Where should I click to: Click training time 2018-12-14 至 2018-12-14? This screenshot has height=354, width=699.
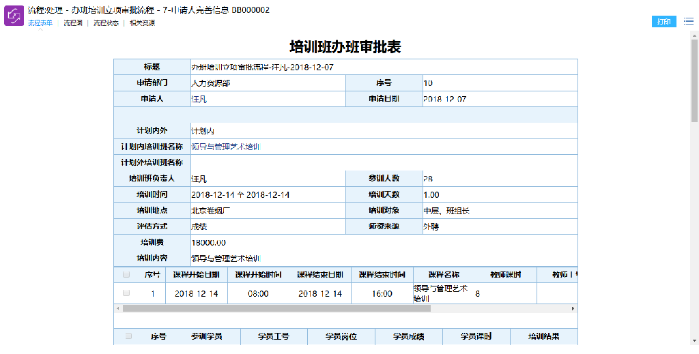click(240, 194)
